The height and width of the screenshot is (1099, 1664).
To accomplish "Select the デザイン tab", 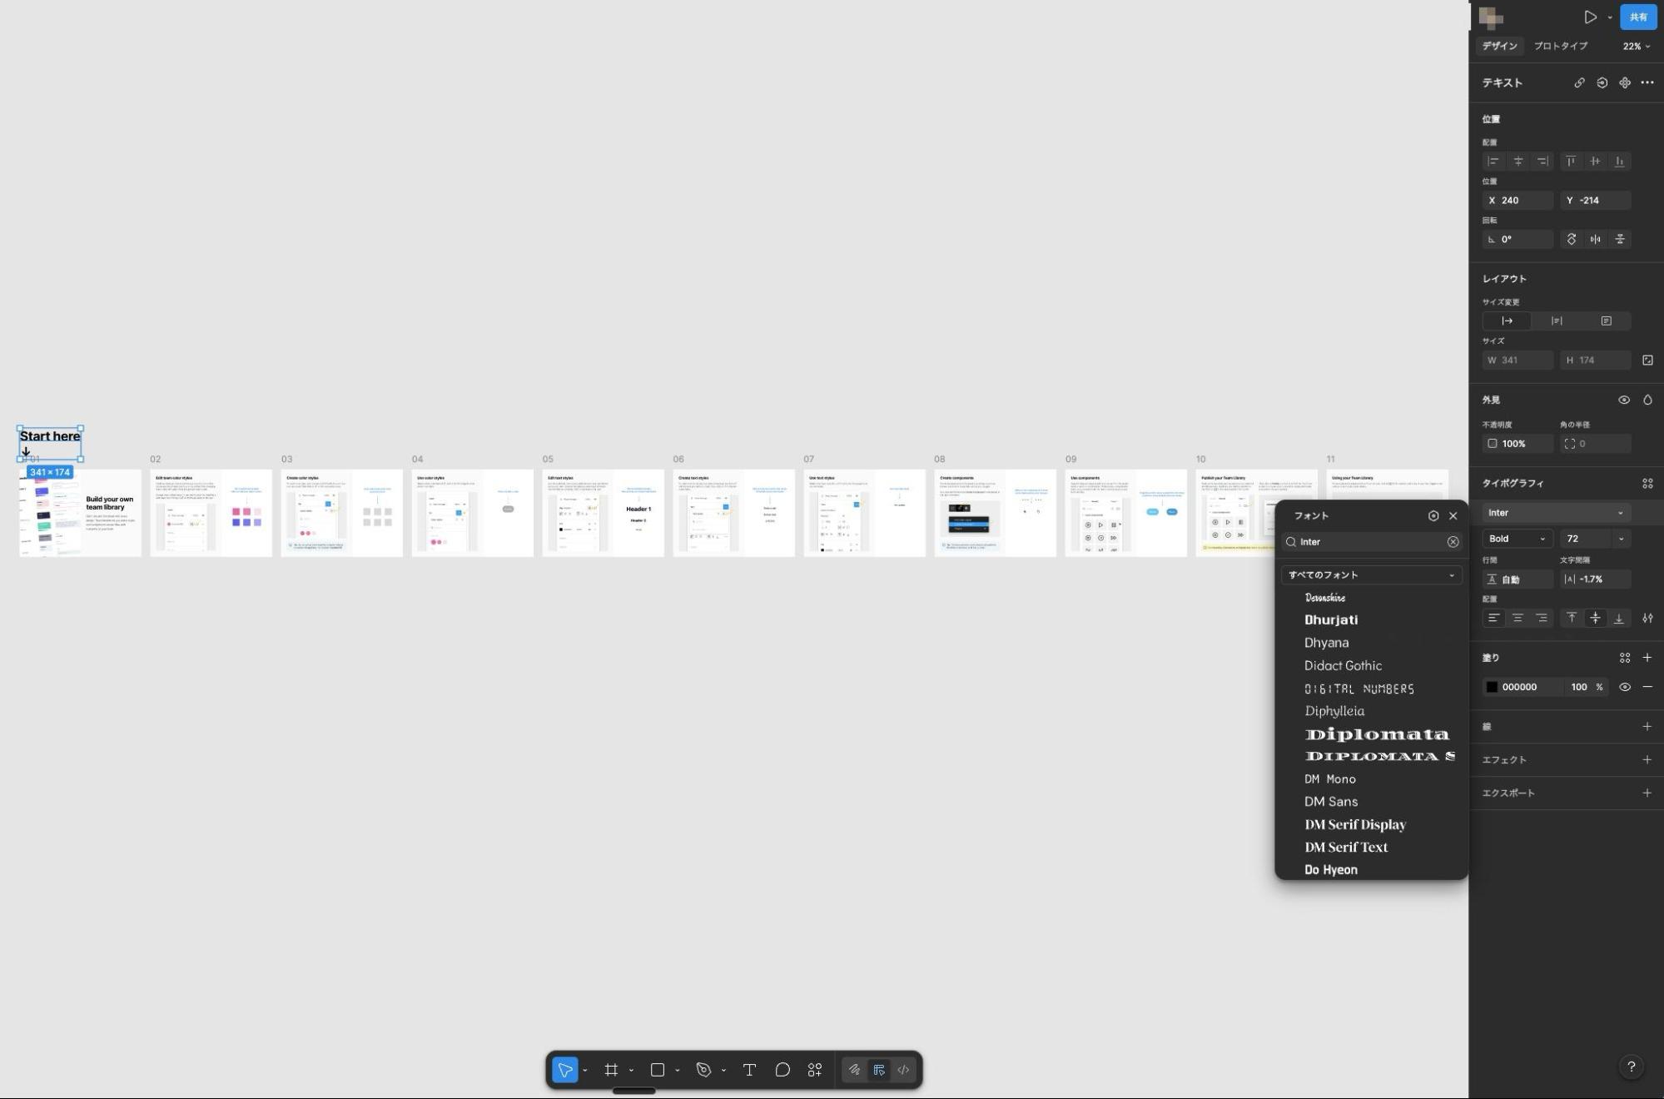I will tap(1499, 47).
